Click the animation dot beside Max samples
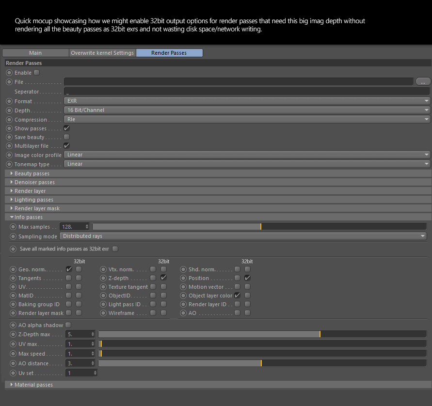 (13, 227)
